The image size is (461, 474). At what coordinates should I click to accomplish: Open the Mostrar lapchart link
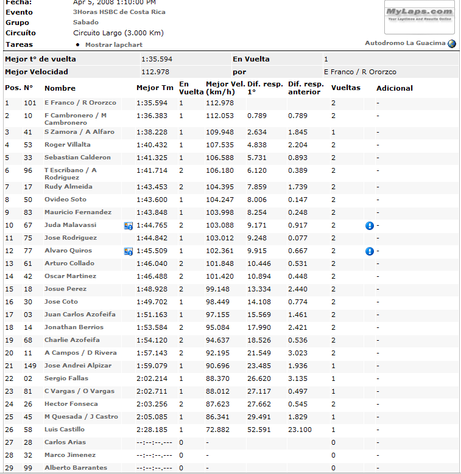pyautogui.click(x=114, y=45)
